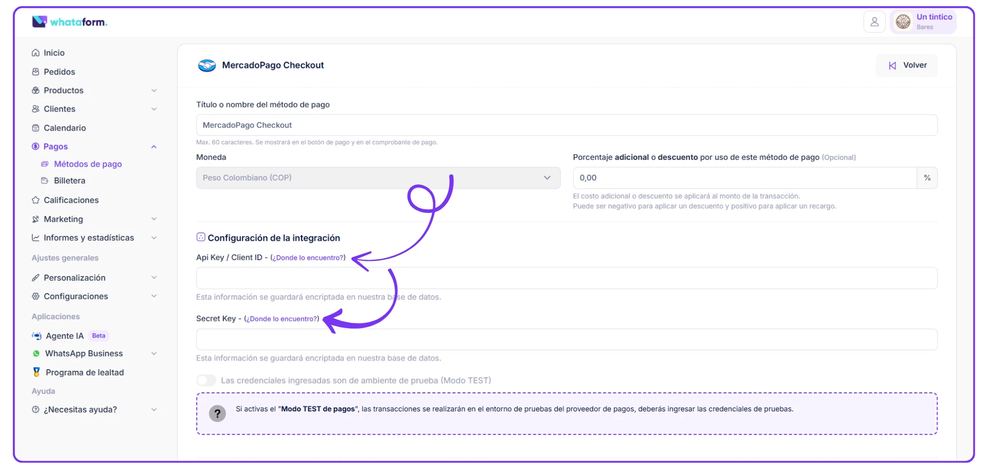Open the Moneda currency dropdown
Image resolution: width=988 pixels, height=469 pixels.
click(378, 178)
